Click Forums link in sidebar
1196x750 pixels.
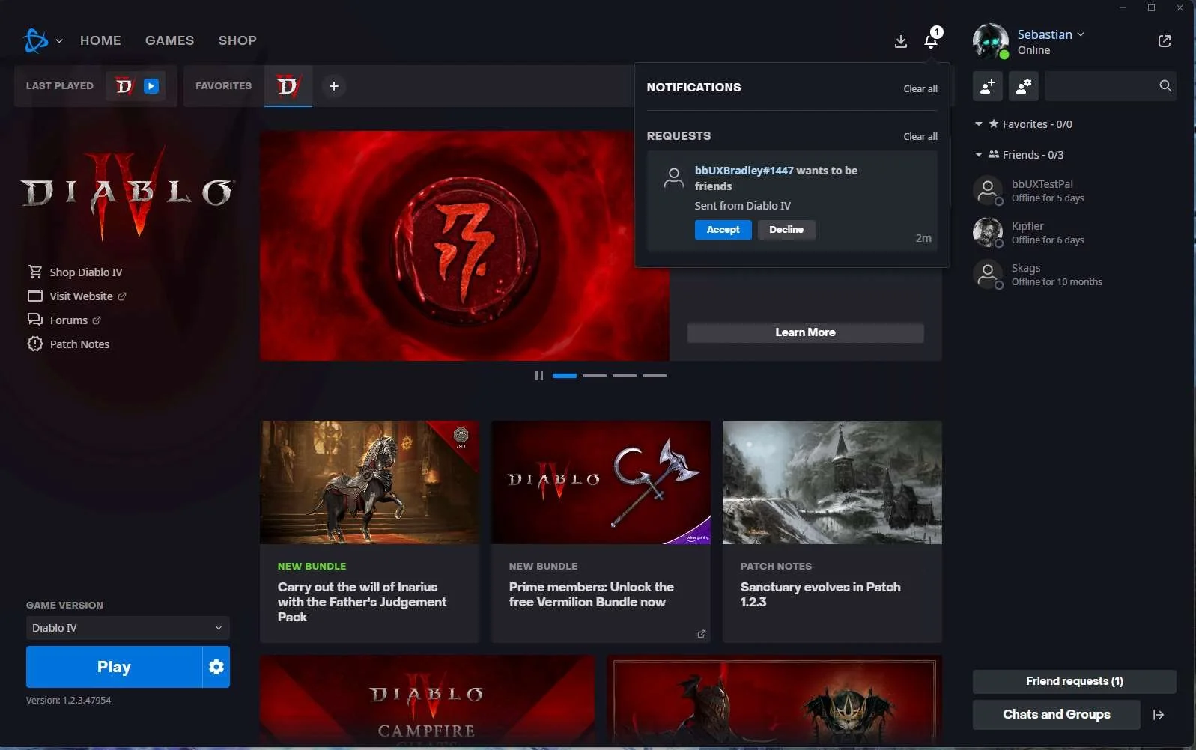pyautogui.click(x=69, y=320)
